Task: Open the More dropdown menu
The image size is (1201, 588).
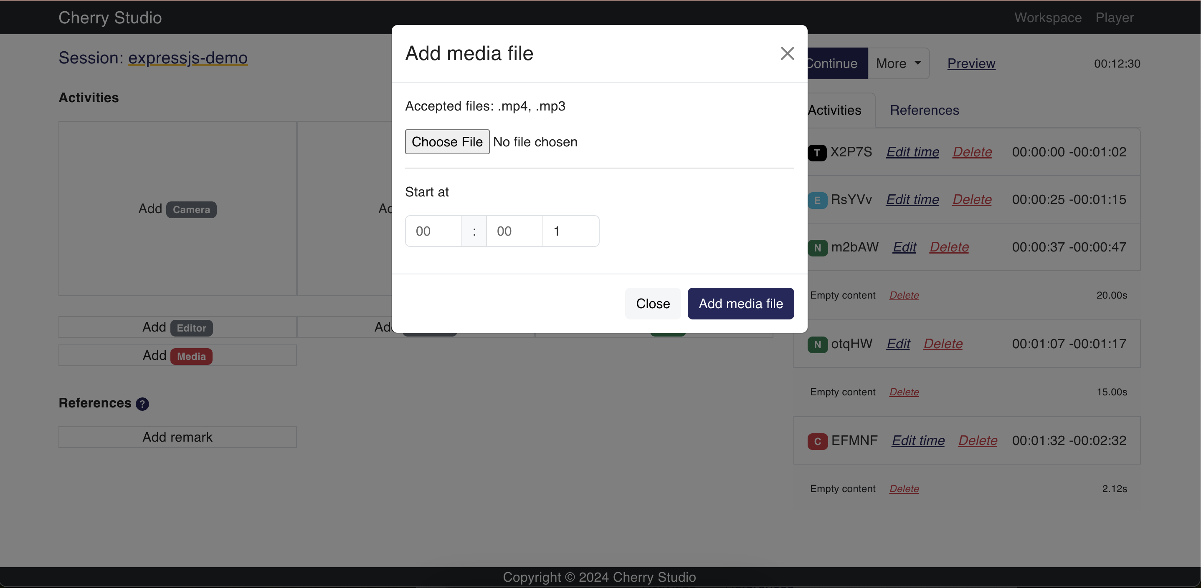Action: (x=898, y=63)
